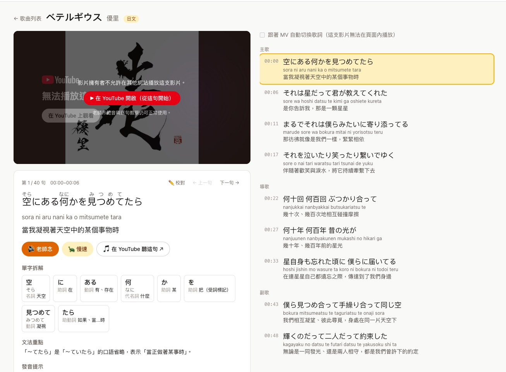Select word card 空 そら
Screen dimensions: 506x372
click(36, 288)
